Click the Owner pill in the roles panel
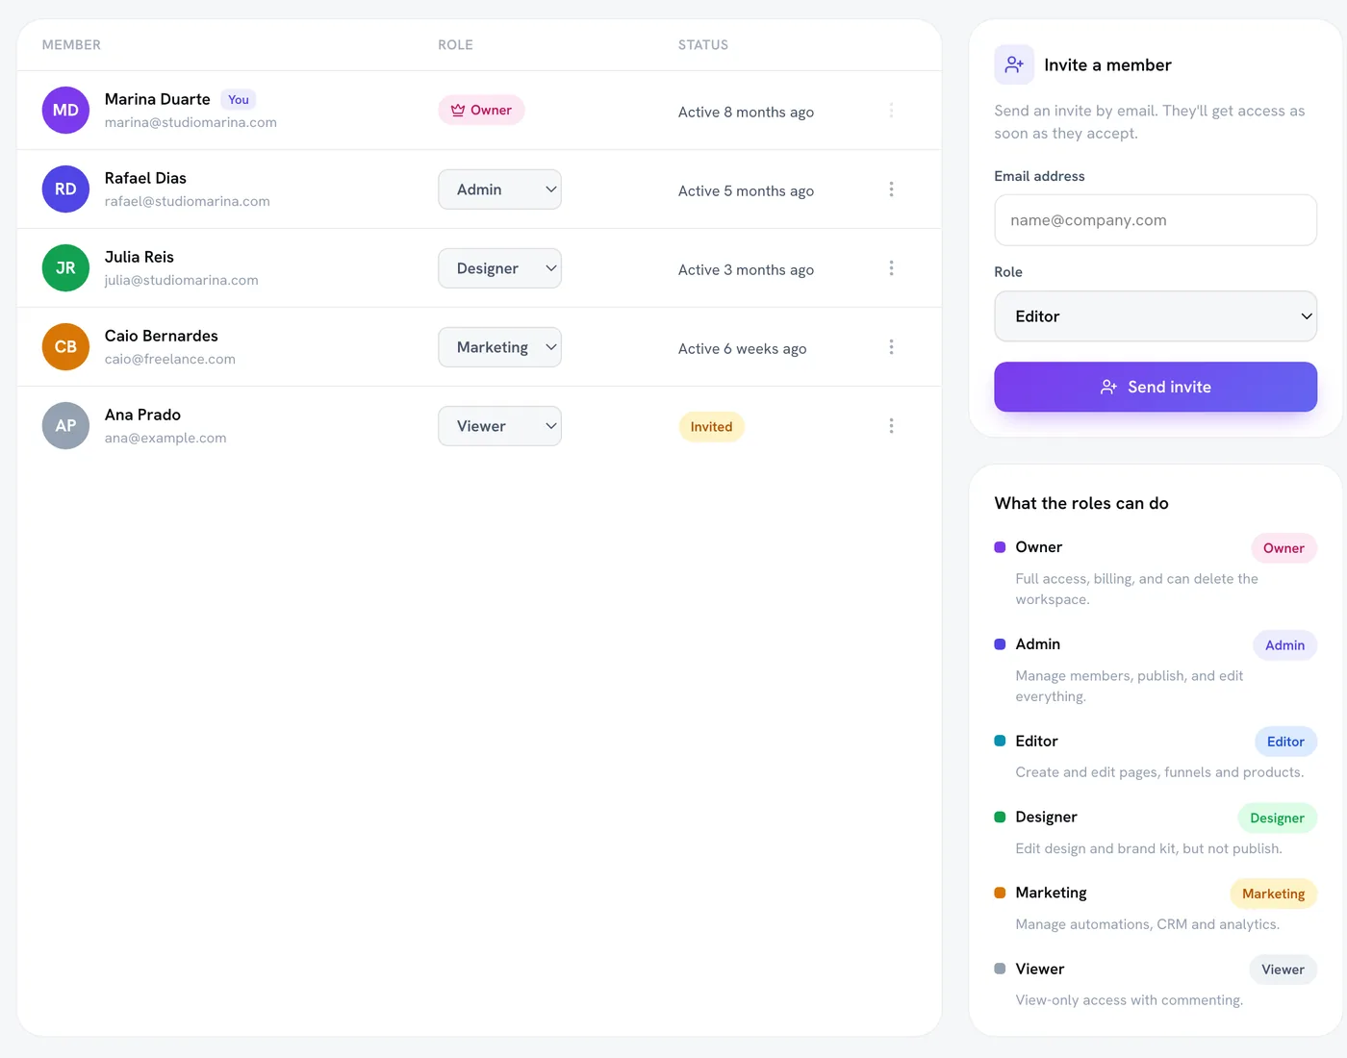This screenshot has height=1058, width=1347. pyautogui.click(x=1283, y=548)
